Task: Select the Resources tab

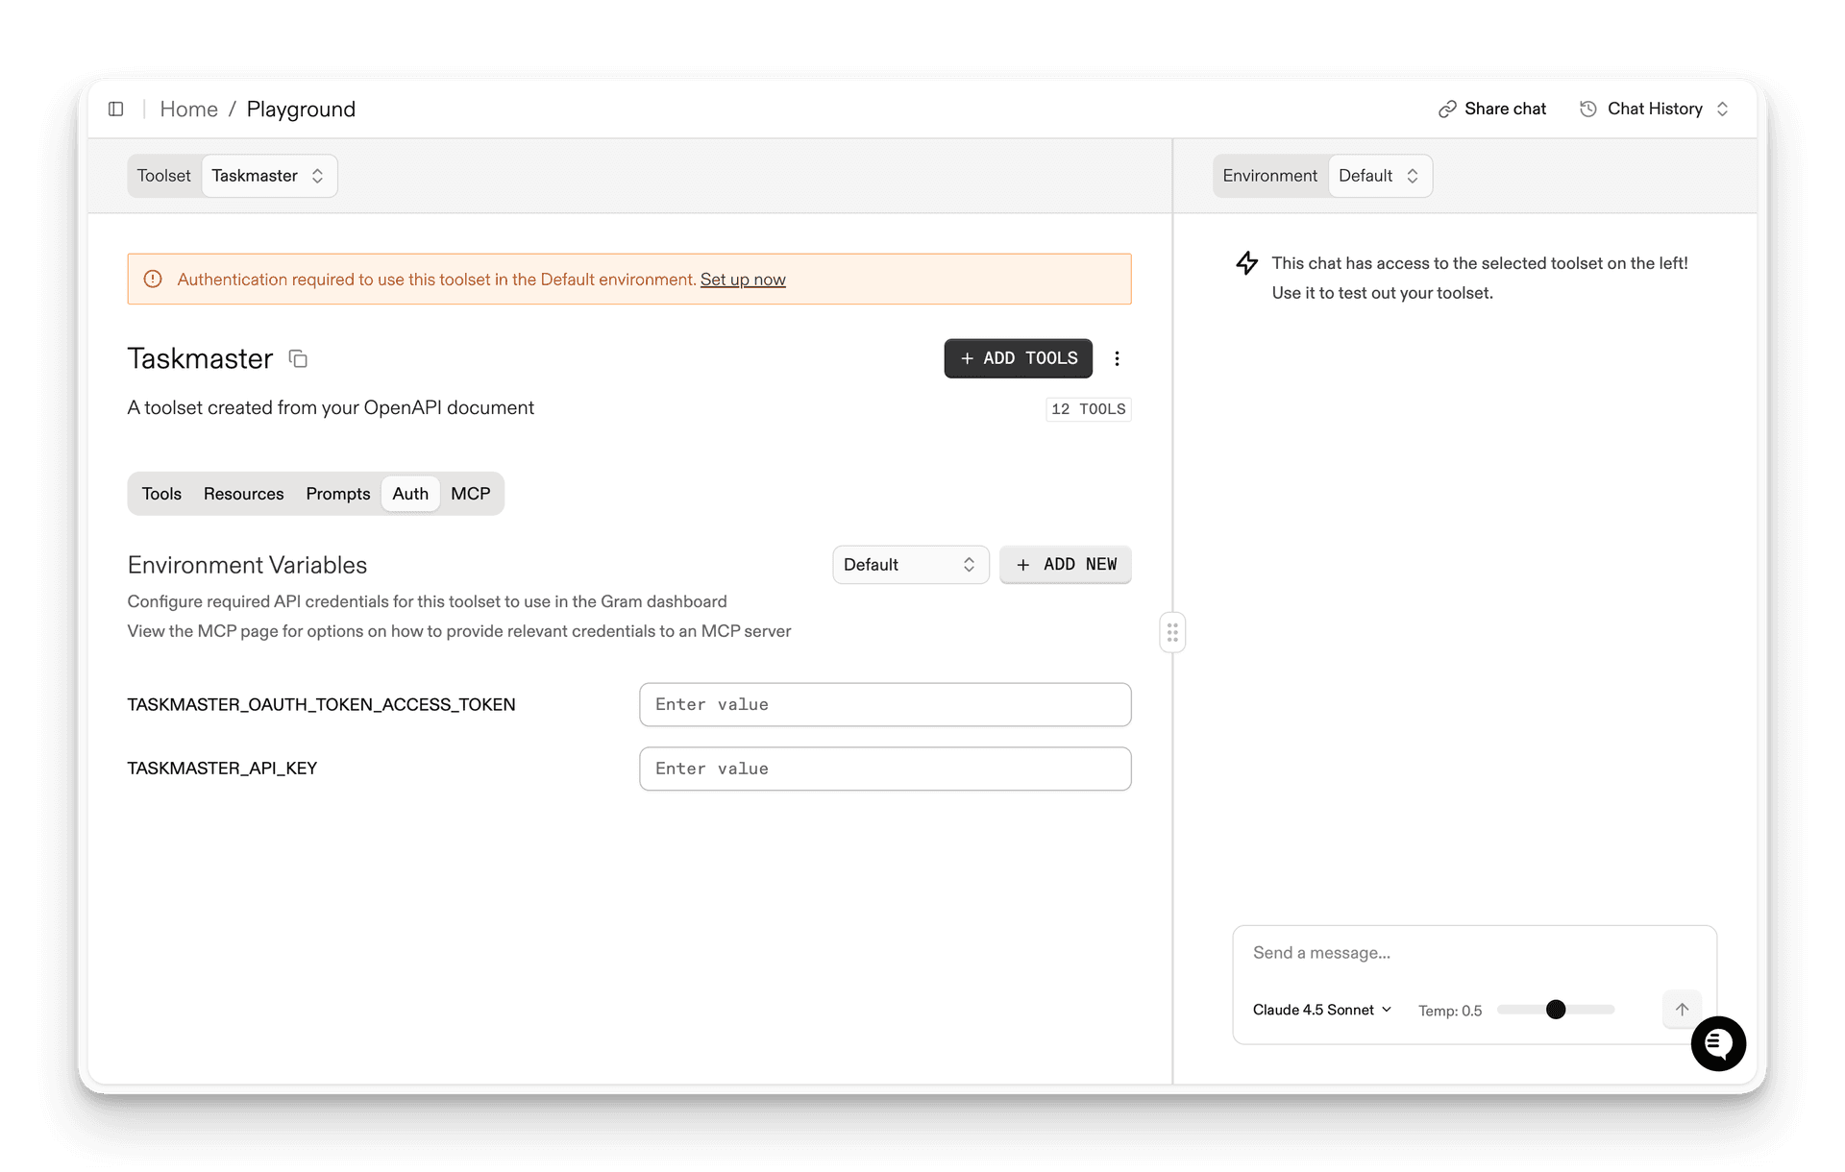Action: [x=243, y=493]
